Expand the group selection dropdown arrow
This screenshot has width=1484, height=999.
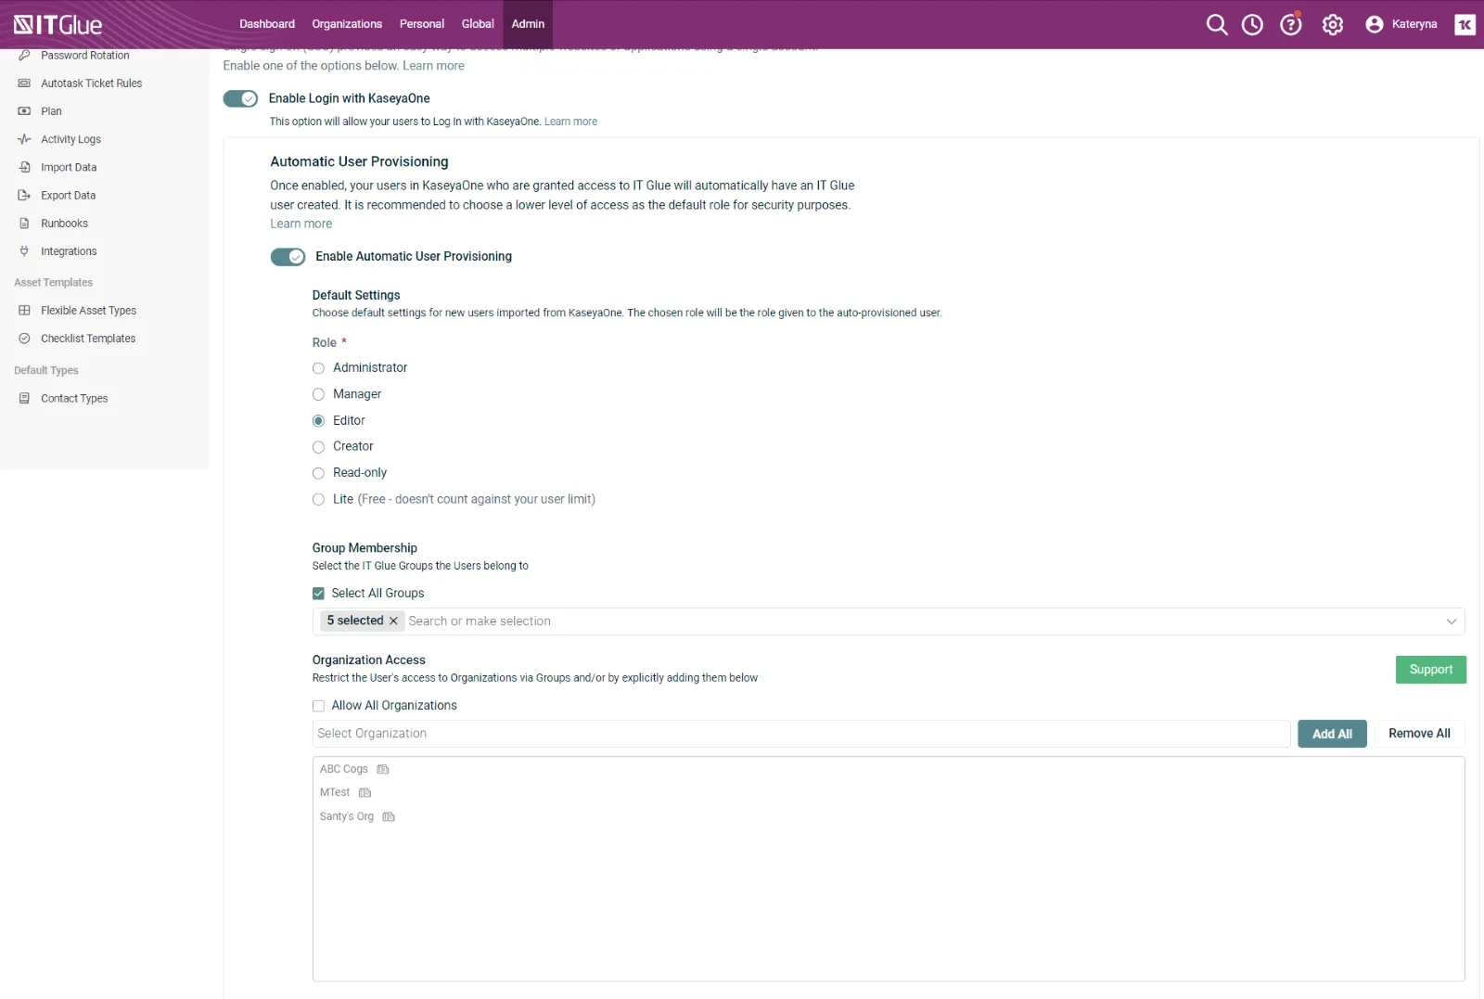(1451, 621)
